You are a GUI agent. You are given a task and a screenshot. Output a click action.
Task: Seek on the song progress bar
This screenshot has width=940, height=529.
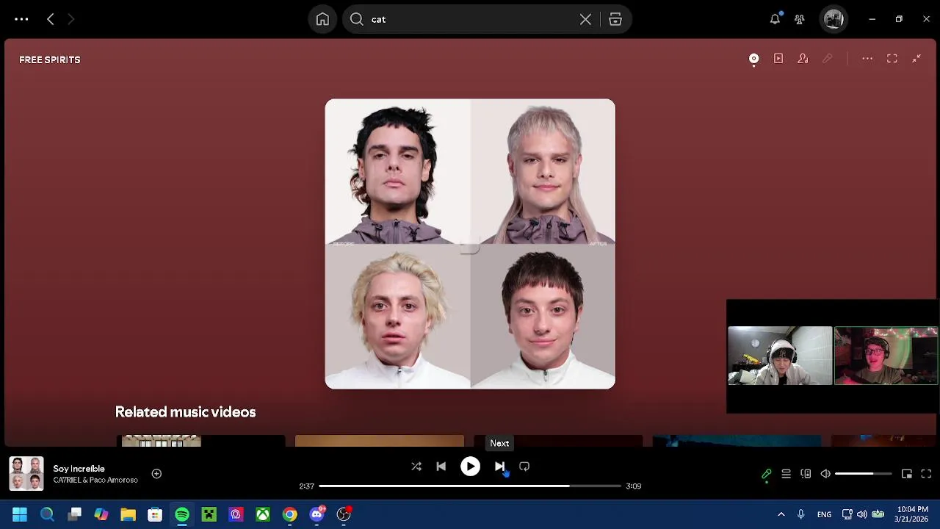[x=470, y=486]
